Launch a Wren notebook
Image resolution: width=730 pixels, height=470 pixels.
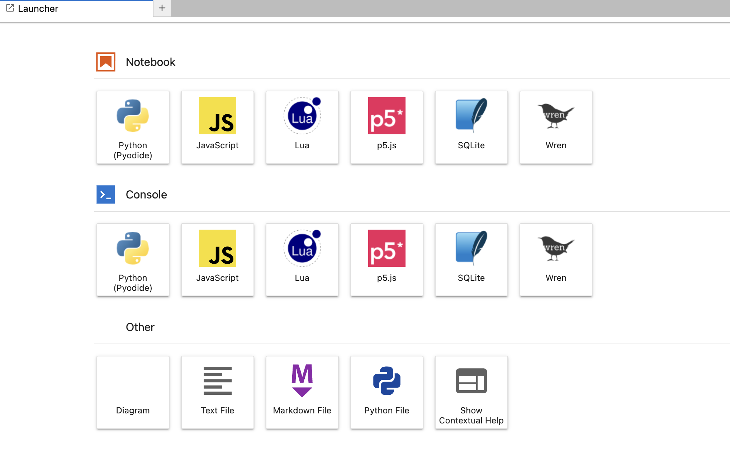556,127
